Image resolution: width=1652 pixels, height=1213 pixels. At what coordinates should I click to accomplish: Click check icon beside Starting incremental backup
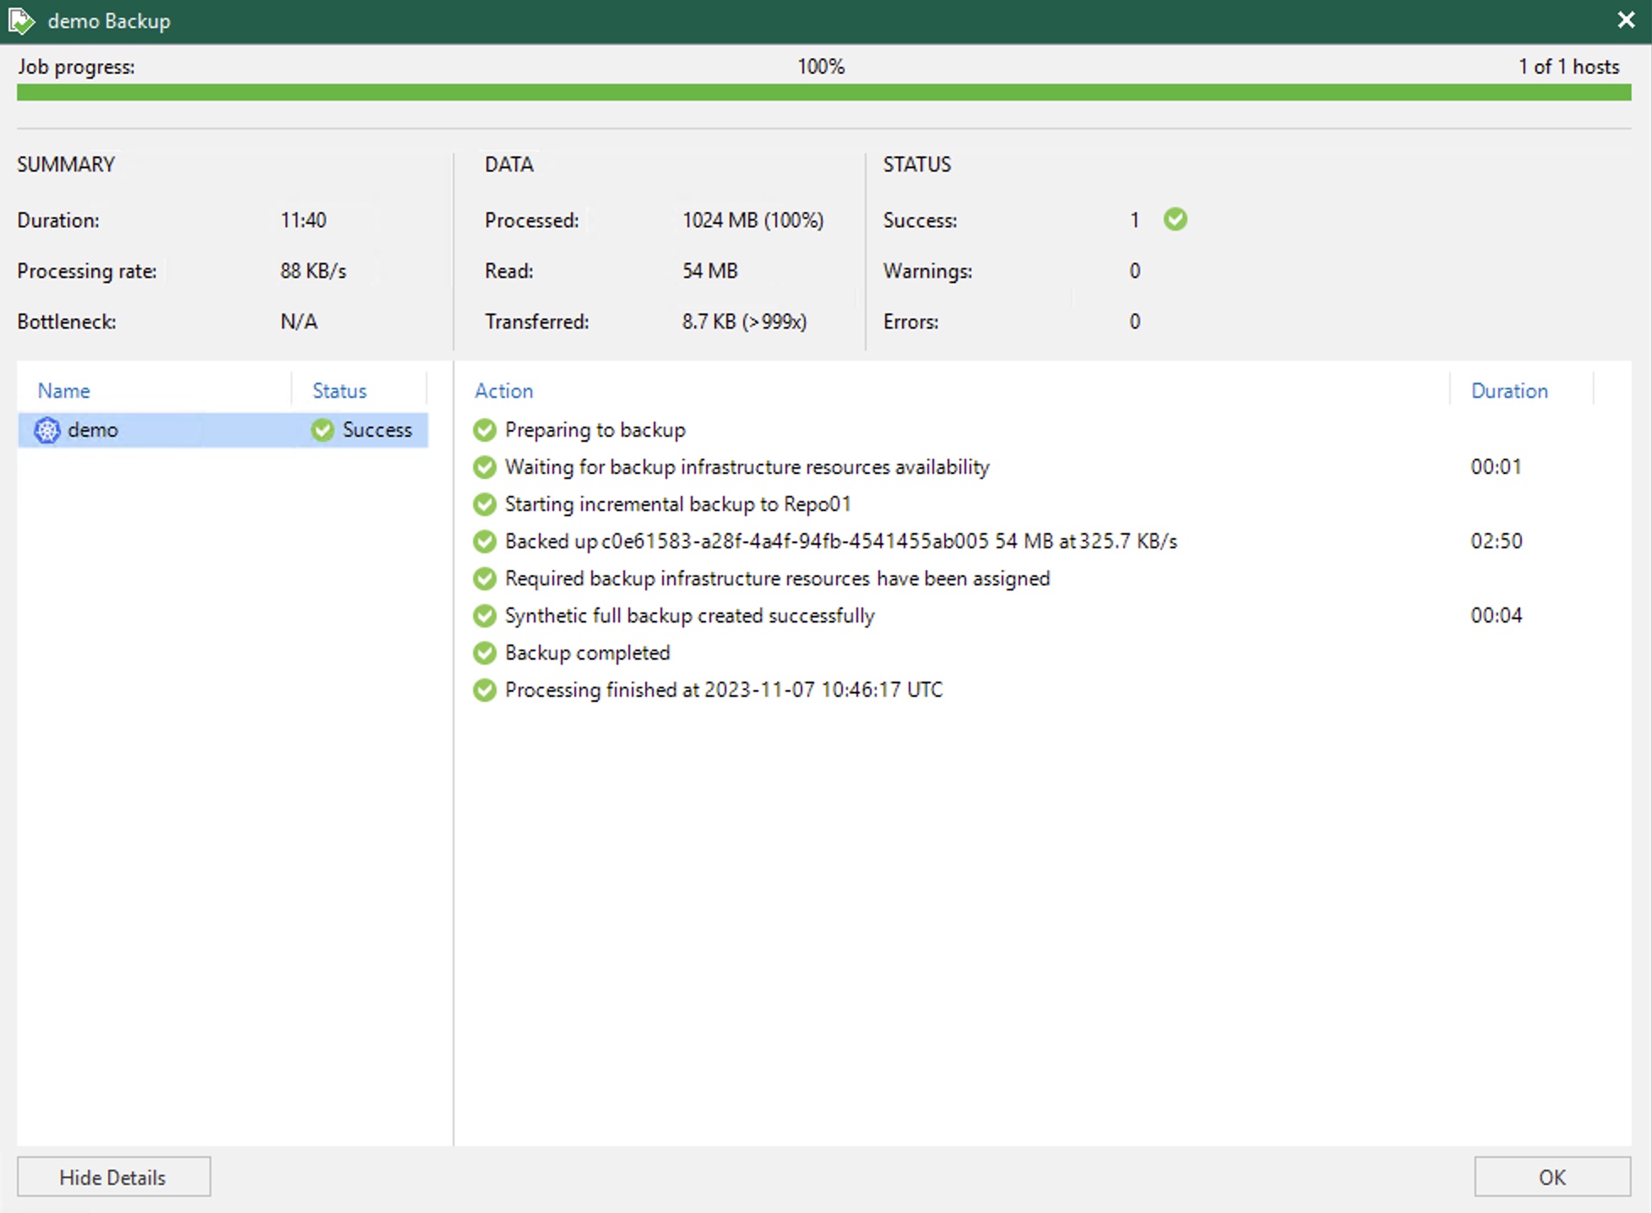[485, 504]
